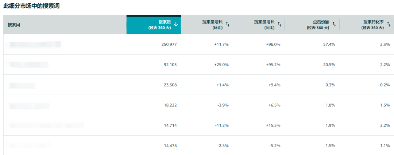Click sort arrows next to 点击份额

point(334,24)
